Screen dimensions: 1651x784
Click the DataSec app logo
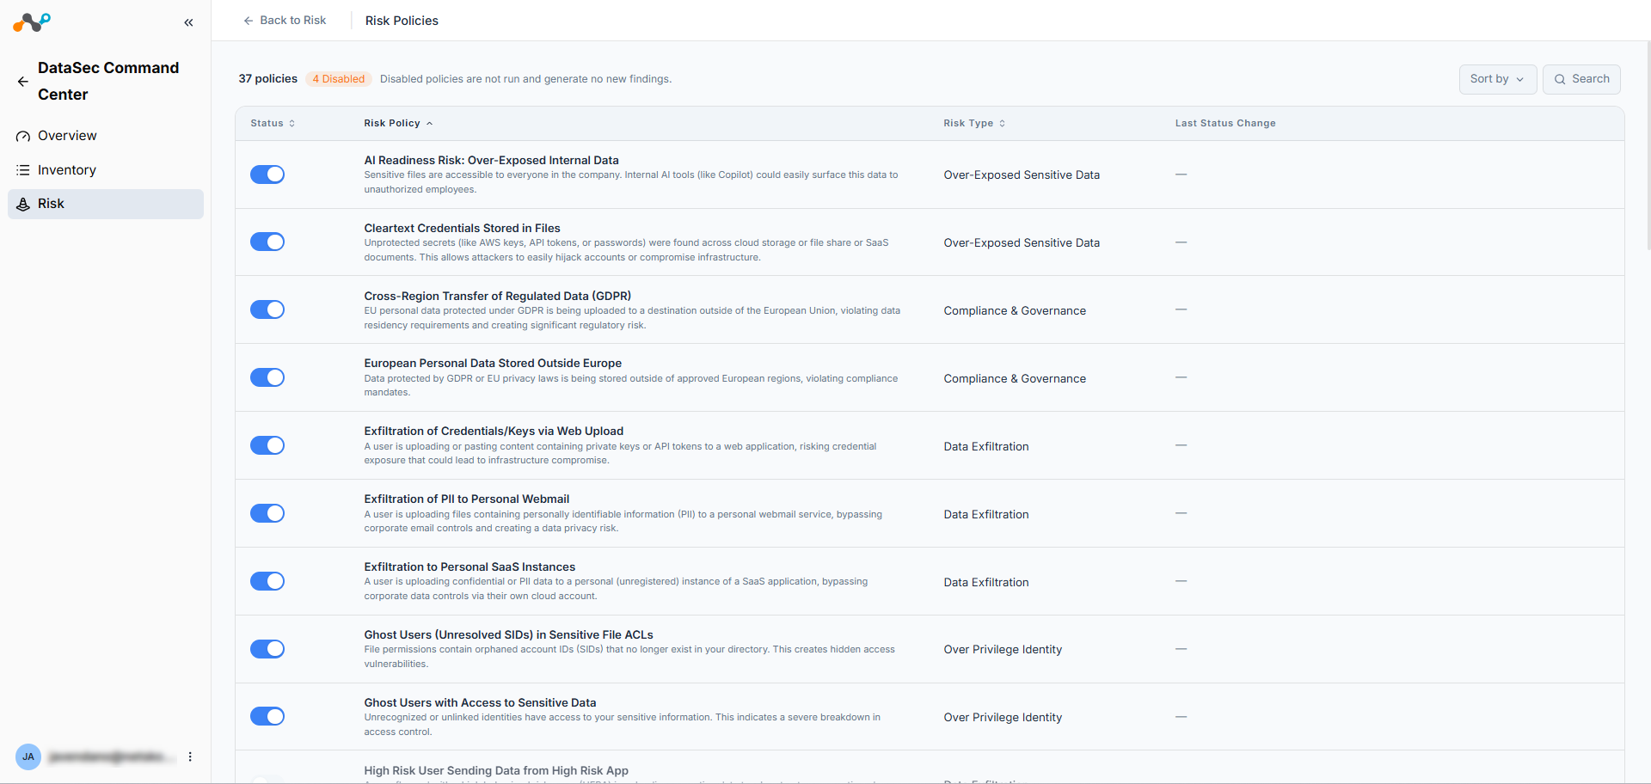click(x=32, y=22)
